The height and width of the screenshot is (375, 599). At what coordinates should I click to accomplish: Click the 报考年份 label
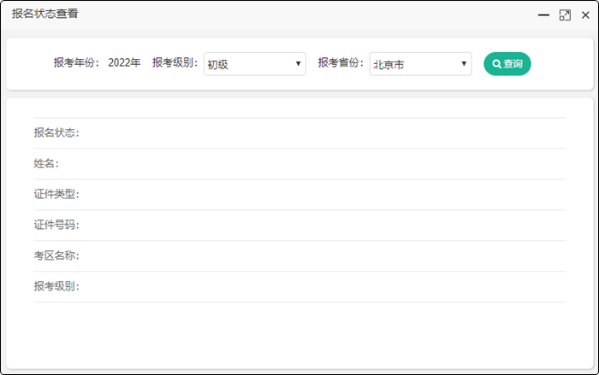[x=76, y=63]
